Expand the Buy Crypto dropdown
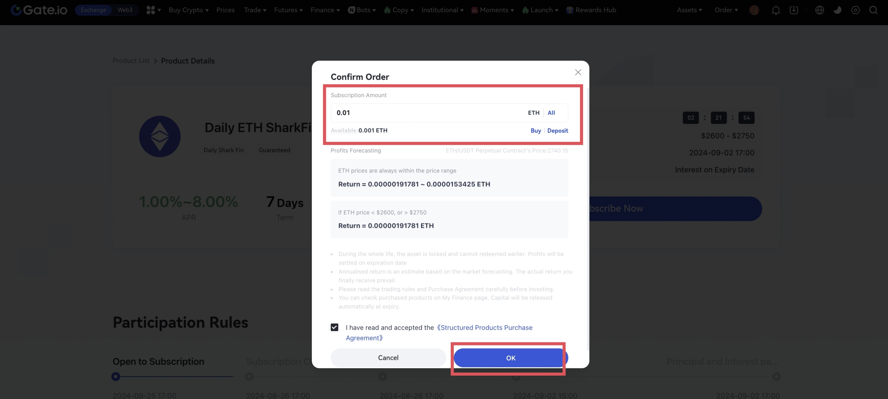888x399 pixels. point(188,10)
